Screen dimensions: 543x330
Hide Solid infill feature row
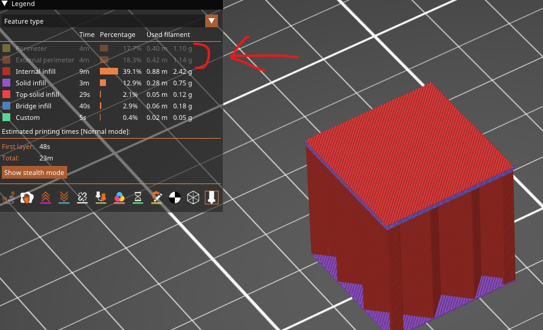[x=97, y=83]
